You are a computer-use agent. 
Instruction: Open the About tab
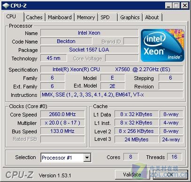click(152, 17)
